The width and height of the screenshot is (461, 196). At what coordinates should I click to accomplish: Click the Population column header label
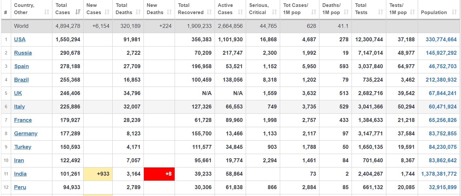click(x=434, y=12)
